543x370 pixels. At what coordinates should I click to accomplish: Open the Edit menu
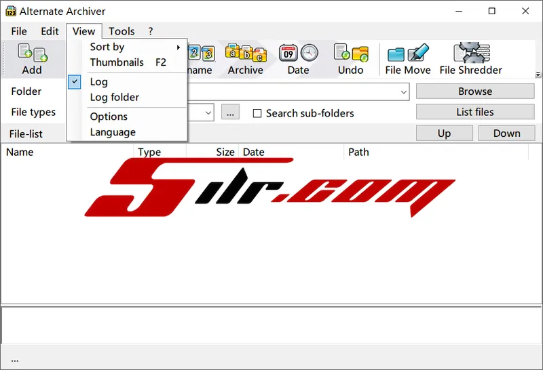pyautogui.click(x=50, y=31)
